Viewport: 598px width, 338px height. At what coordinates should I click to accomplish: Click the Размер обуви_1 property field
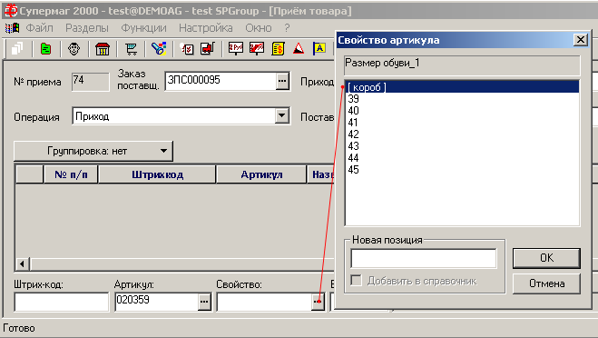click(462, 65)
